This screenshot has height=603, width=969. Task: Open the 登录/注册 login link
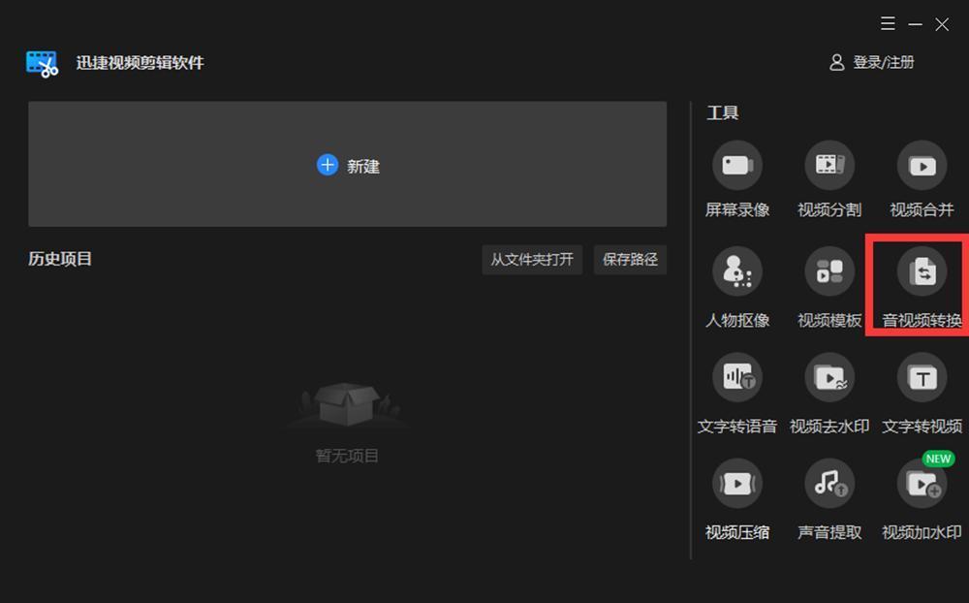click(x=883, y=62)
